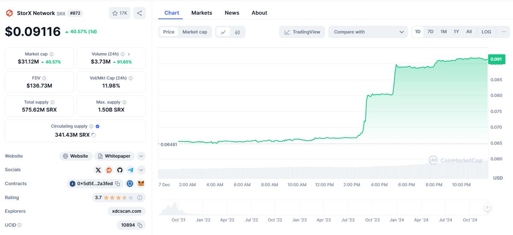
Task: Expand more website links chevron
Action: tap(141, 156)
